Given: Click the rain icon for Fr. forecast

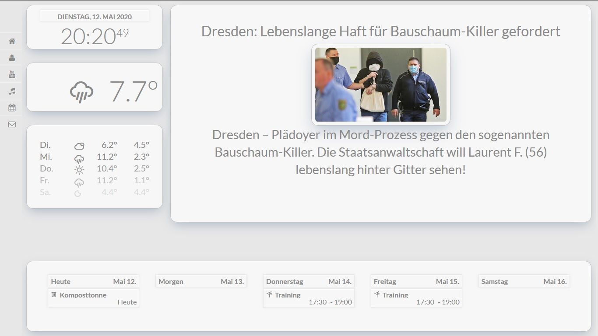Looking at the screenshot, I should pyautogui.click(x=79, y=182).
